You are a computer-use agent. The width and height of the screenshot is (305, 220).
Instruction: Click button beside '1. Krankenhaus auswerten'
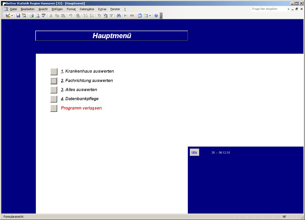click(x=54, y=72)
